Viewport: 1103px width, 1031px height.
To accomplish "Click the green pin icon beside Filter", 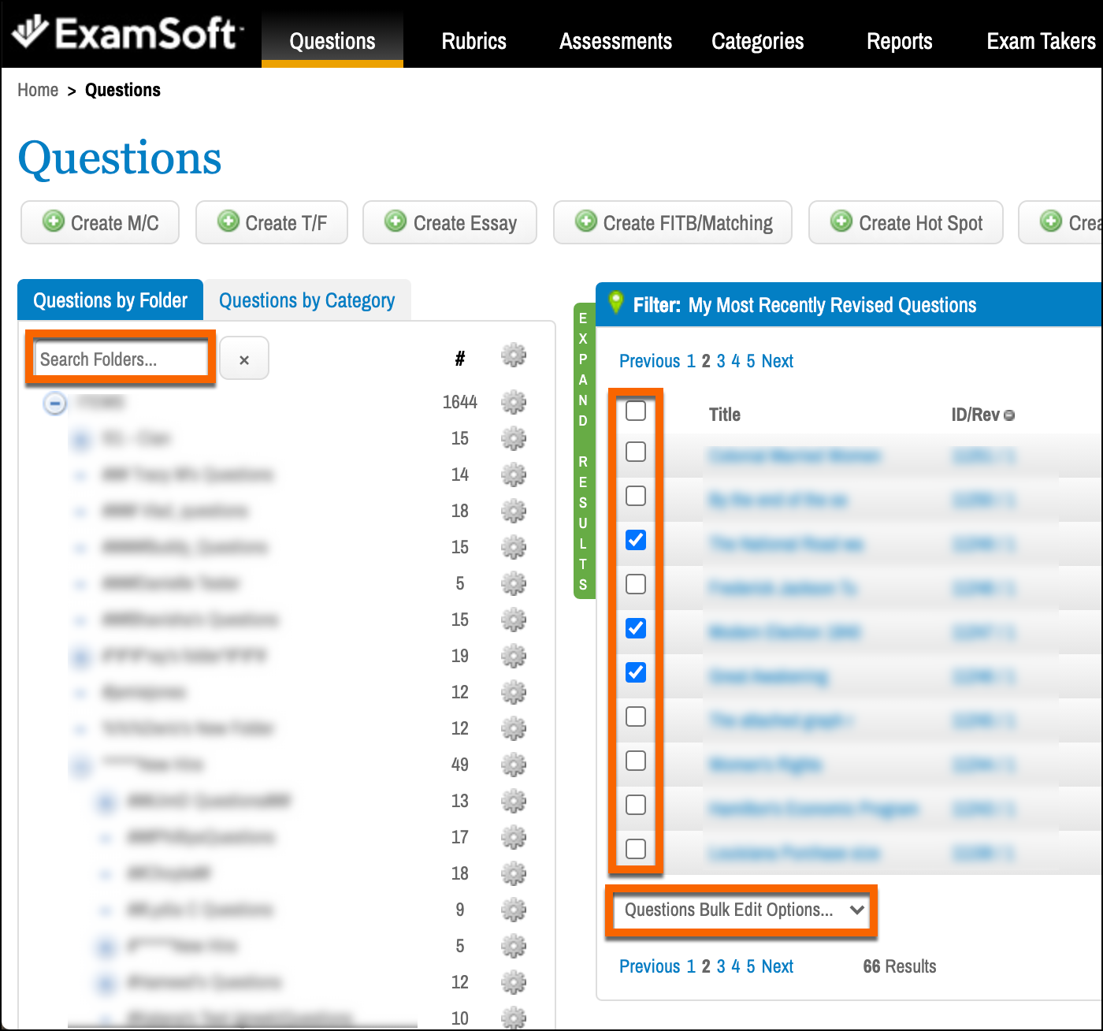I will [x=616, y=303].
